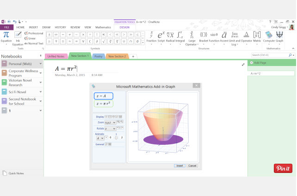Insert the partial differential symbol

tap(97, 41)
